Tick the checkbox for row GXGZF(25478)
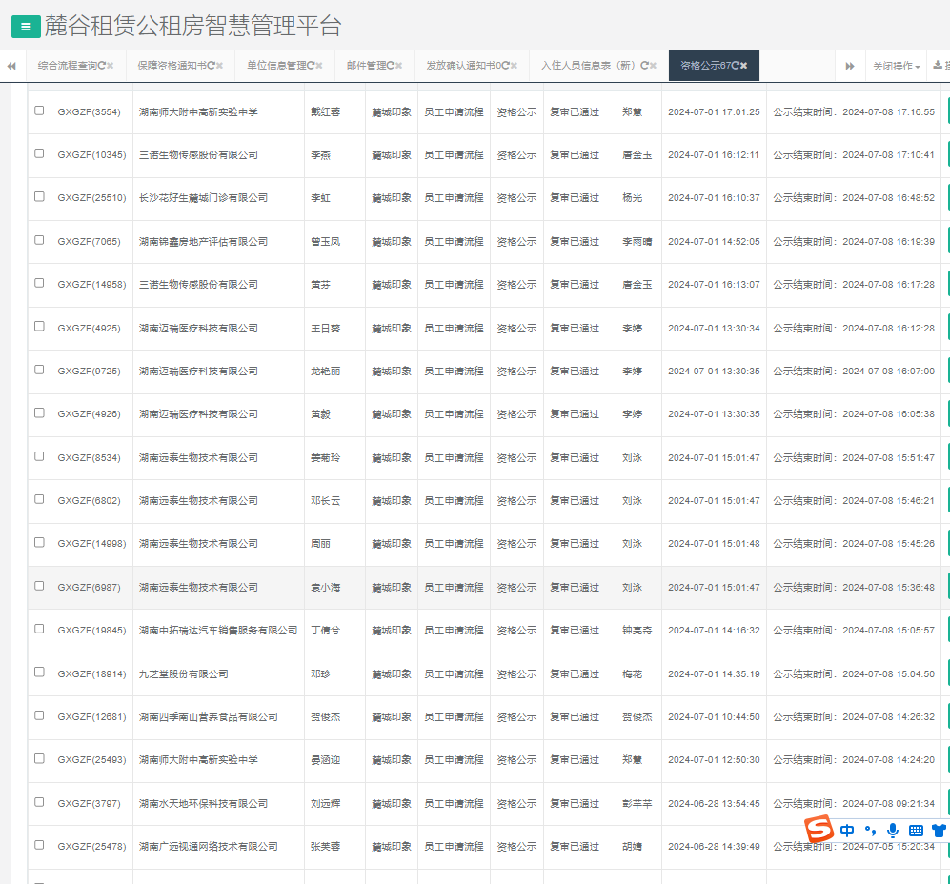 click(x=39, y=845)
